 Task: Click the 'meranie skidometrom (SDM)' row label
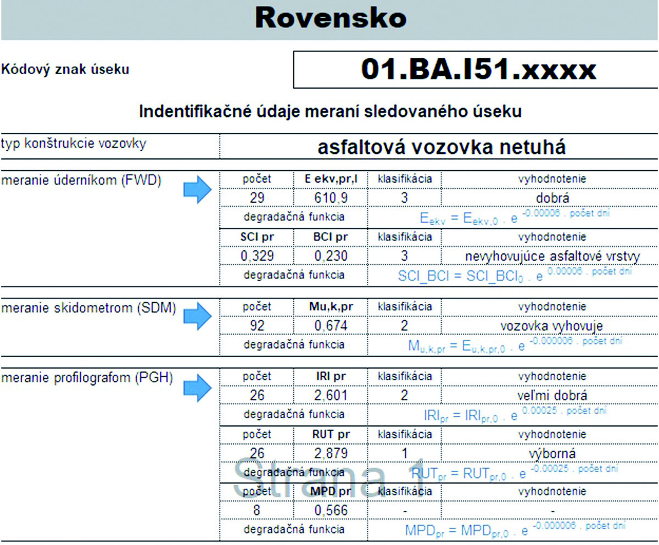click(x=89, y=309)
